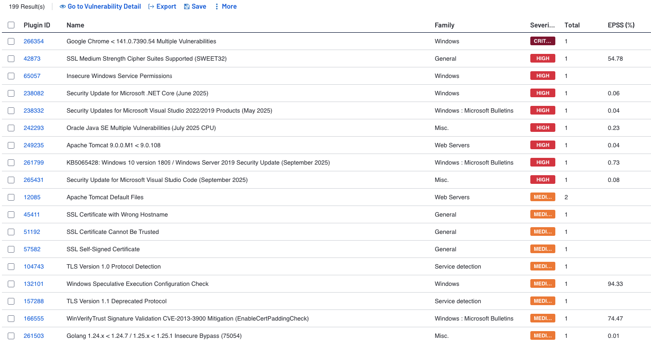Click the Go to Vulnerability Detail text

pyautogui.click(x=104, y=7)
